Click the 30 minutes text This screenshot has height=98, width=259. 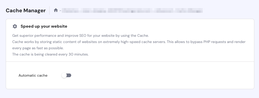click(79, 54)
